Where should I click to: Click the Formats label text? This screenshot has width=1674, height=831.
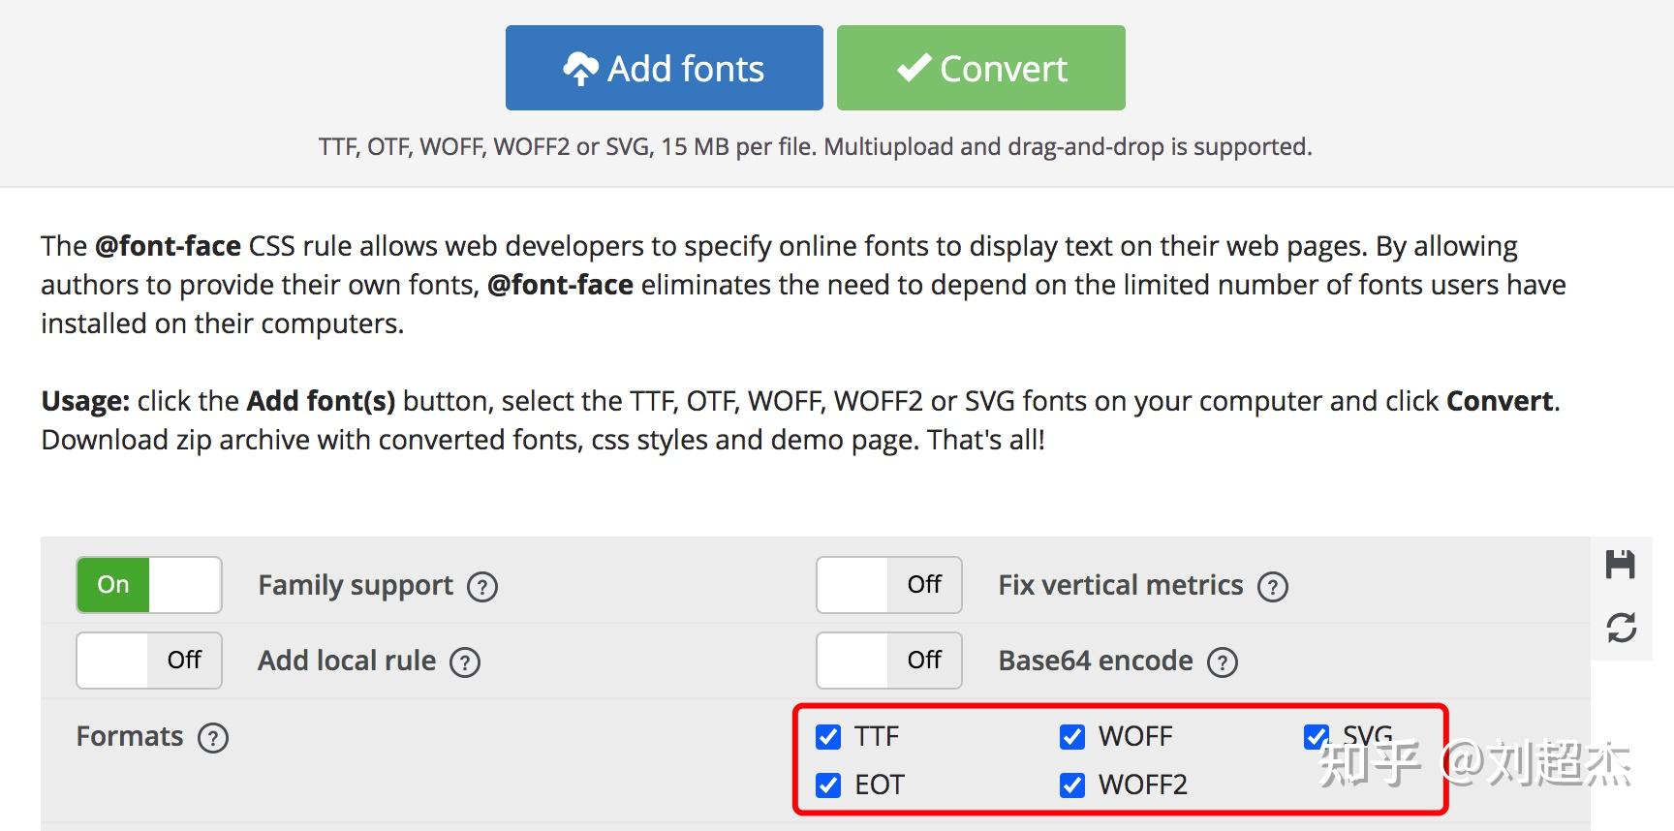pyautogui.click(x=130, y=737)
